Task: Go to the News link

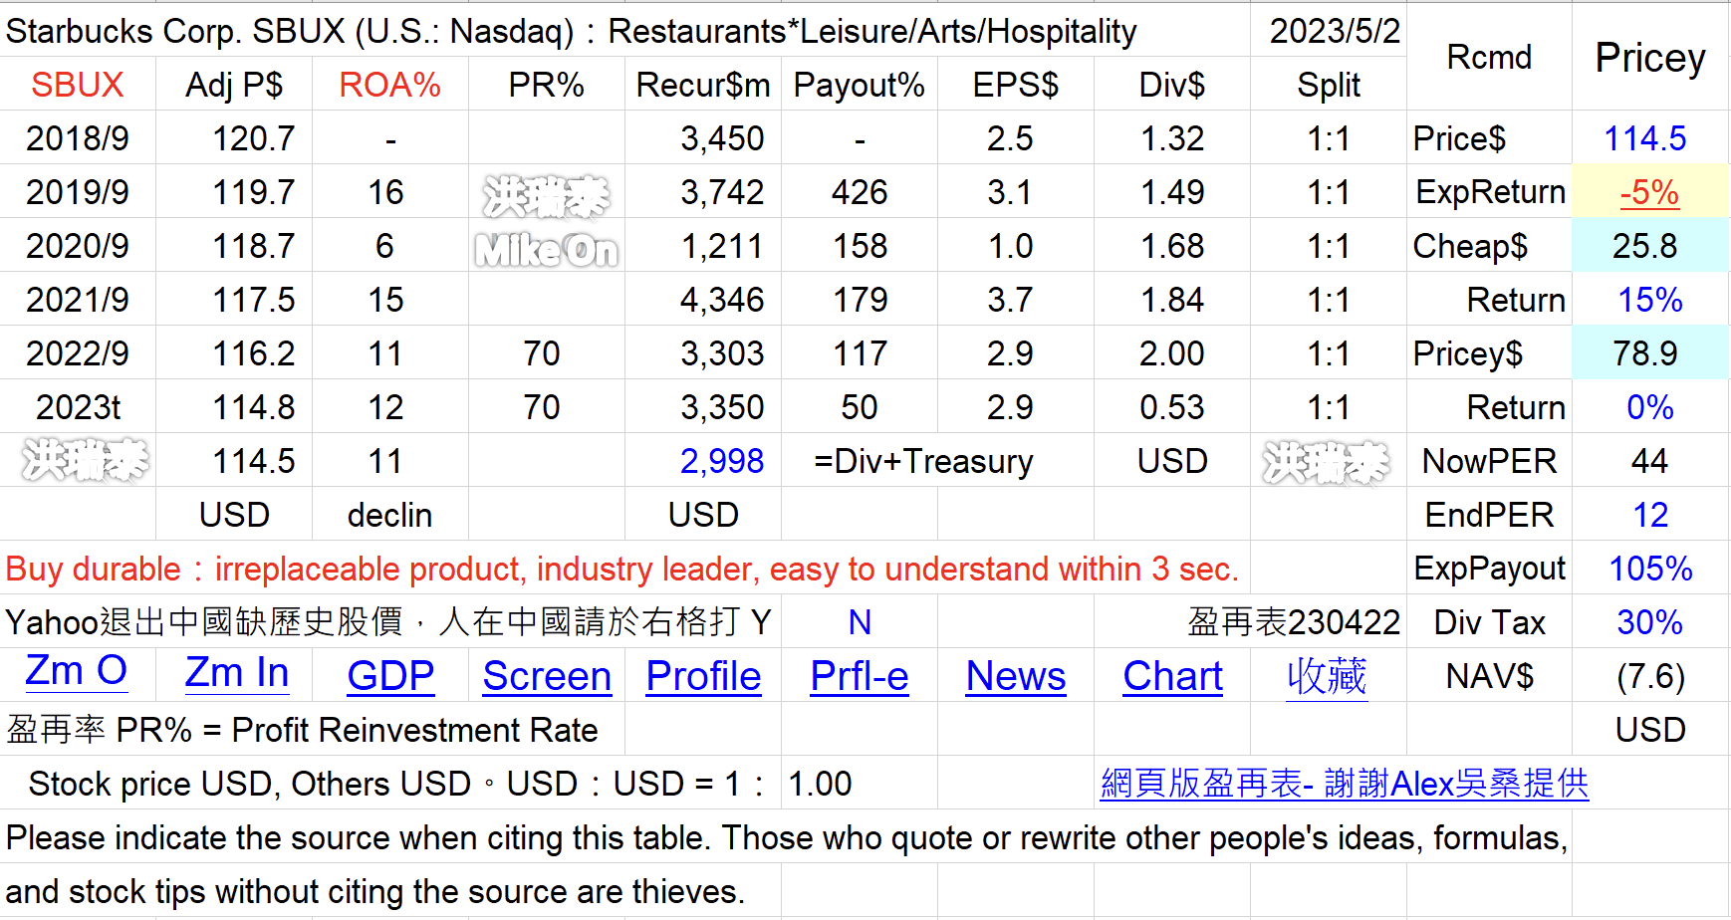Action: coord(1016,676)
